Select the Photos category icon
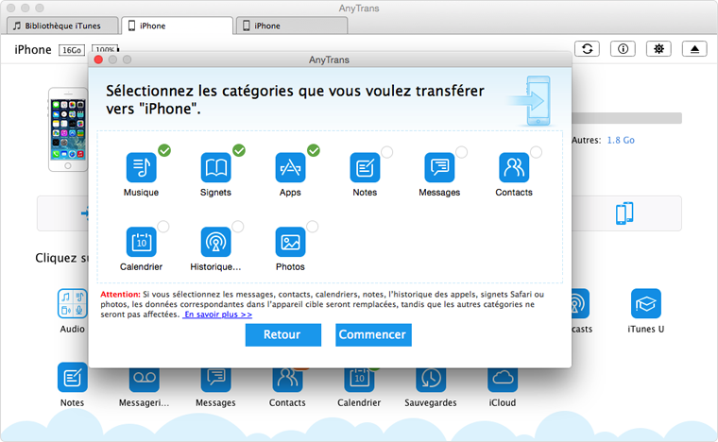Viewport: 718px width, 442px height. (290, 242)
